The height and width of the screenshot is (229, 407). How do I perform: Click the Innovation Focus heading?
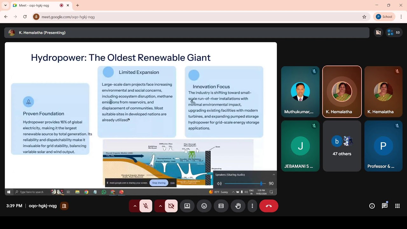(x=211, y=87)
